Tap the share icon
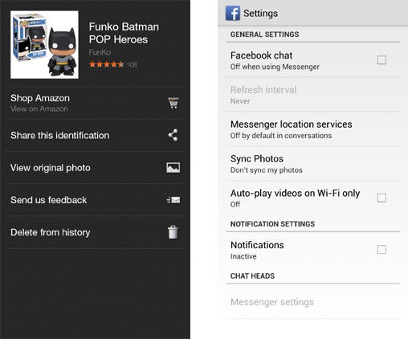 [173, 135]
